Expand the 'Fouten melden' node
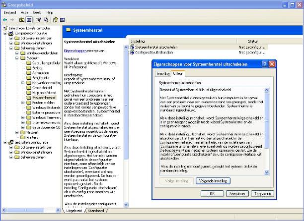 pyautogui.click(x=23, y=103)
